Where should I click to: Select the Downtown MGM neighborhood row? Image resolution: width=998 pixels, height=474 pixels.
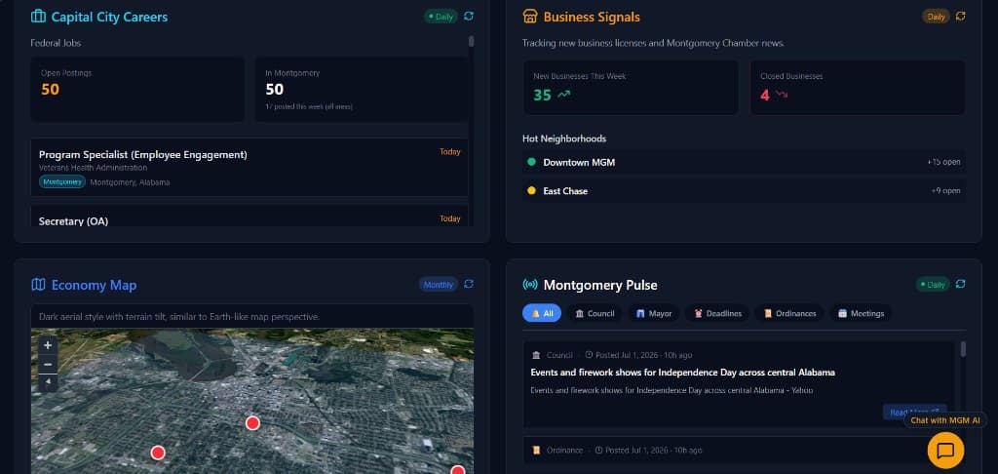pos(744,162)
